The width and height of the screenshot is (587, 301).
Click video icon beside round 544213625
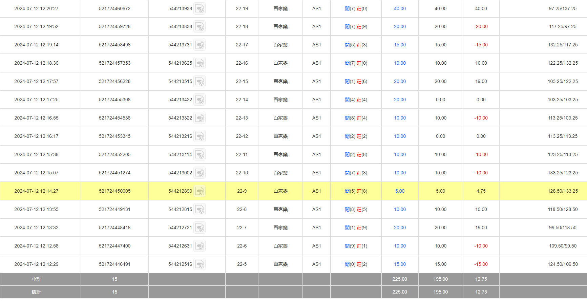[200, 63]
